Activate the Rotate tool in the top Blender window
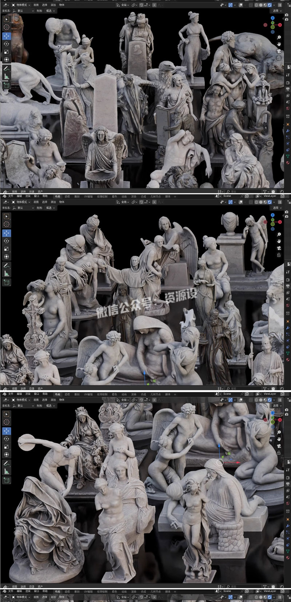Screen dimensions: 291x602 pyautogui.click(x=7, y=44)
